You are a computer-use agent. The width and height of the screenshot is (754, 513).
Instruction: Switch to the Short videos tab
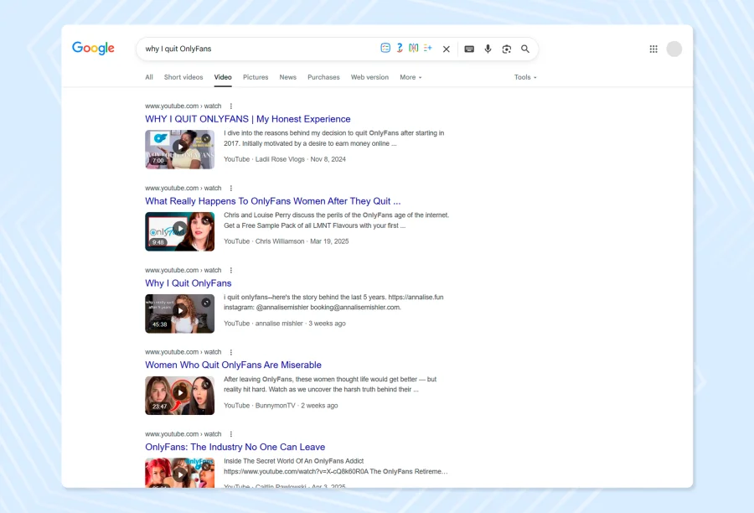183,77
